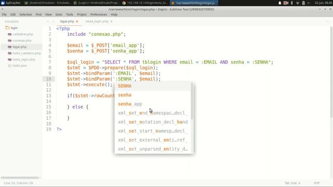Pick xml_set_external_entity_ref suggestion
333x187 pixels.
[152, 140]
